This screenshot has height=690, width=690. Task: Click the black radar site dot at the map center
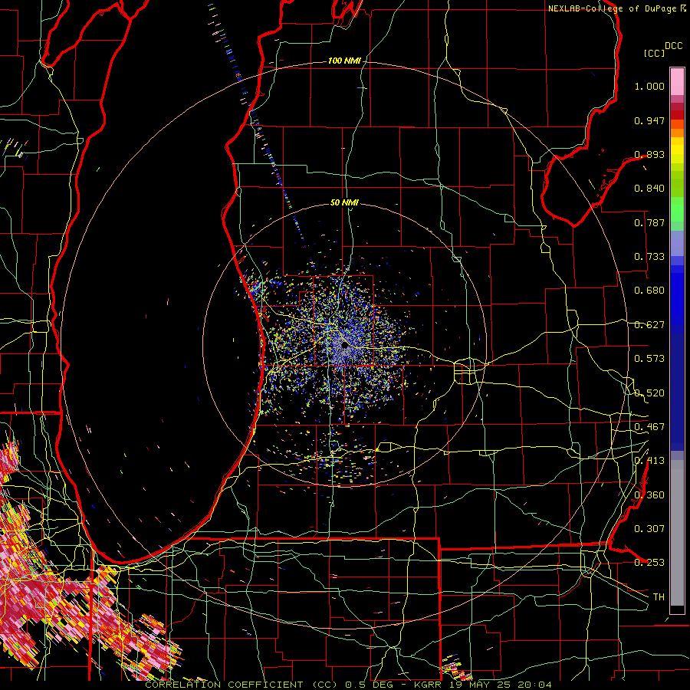click(x=344, y=346)
